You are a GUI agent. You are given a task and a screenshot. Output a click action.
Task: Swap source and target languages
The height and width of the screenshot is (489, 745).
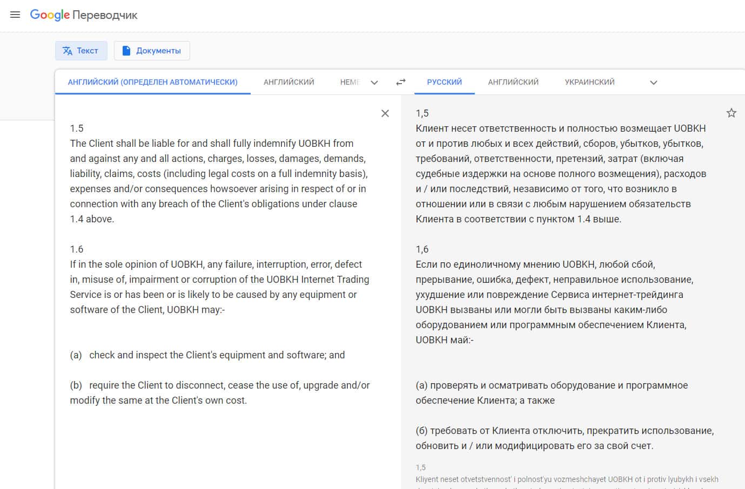point(400,82)
